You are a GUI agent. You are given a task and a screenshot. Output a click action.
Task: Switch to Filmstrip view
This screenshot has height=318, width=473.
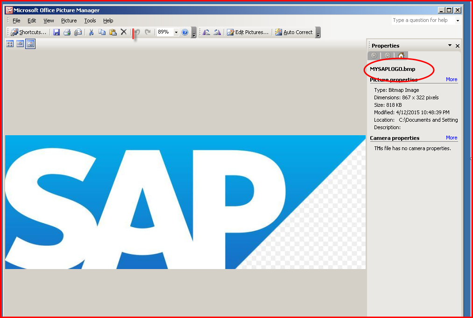tap(20, 44)
